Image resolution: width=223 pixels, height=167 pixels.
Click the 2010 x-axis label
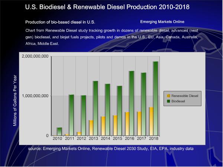pos(57,138)
